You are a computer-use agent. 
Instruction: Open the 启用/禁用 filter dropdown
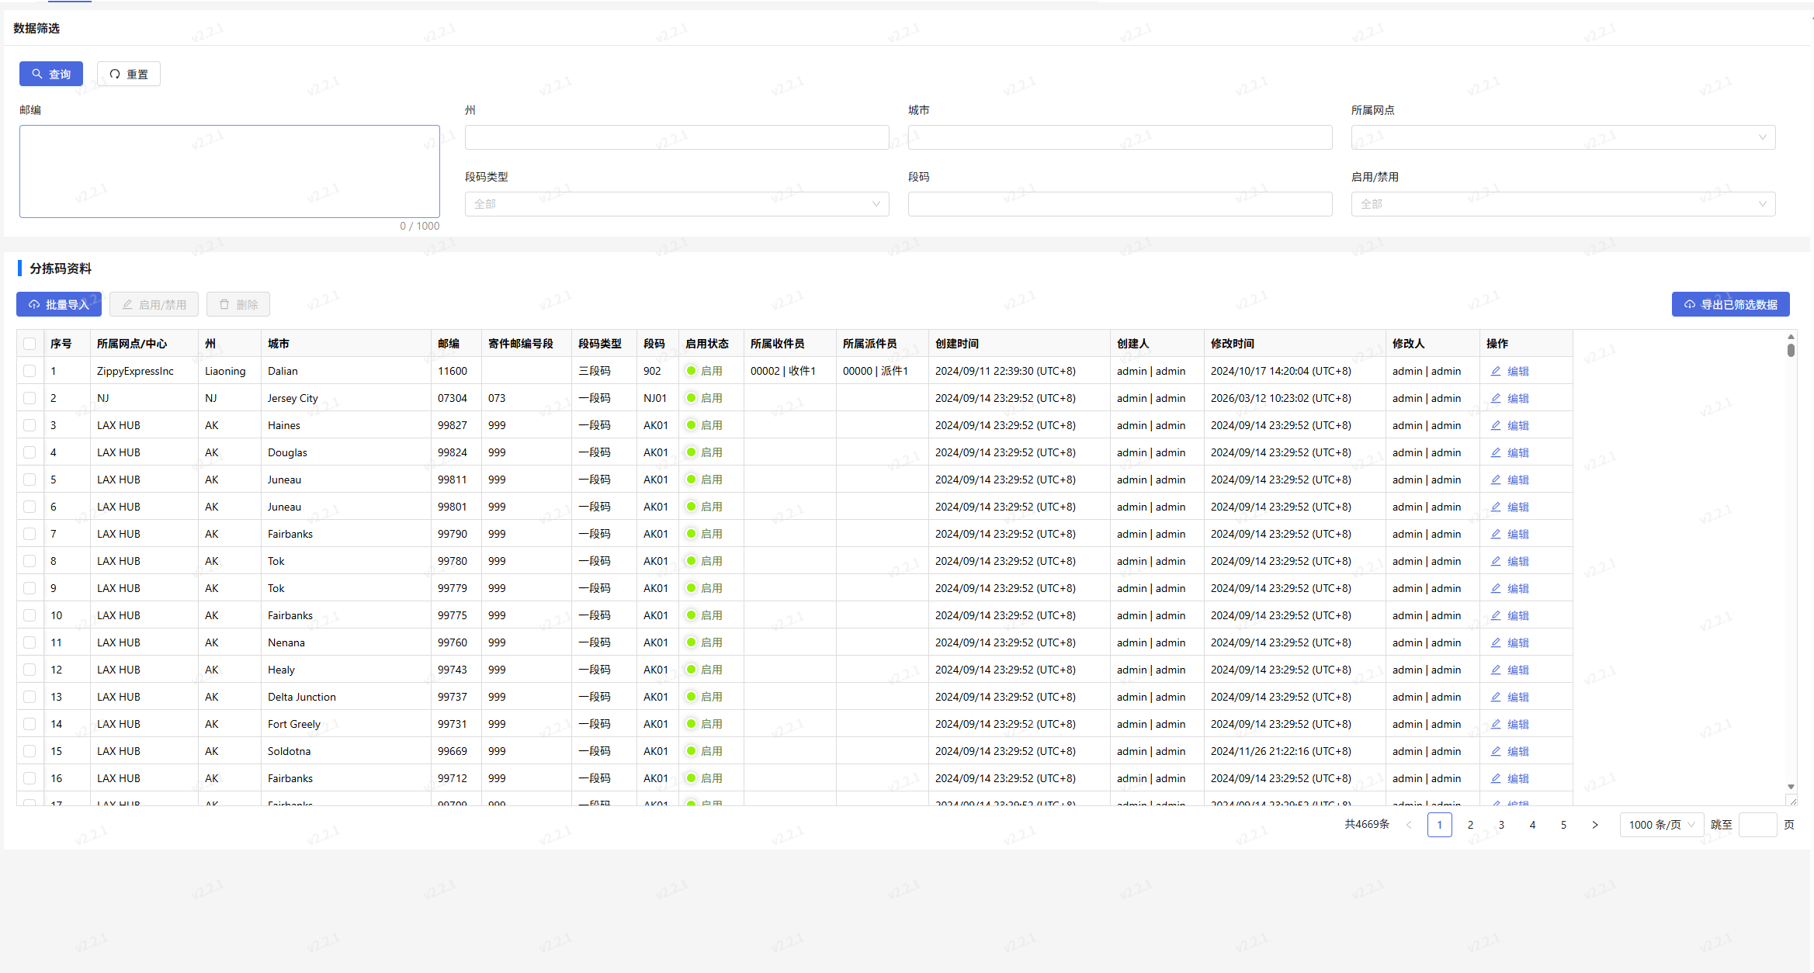tap(1563, 204)
